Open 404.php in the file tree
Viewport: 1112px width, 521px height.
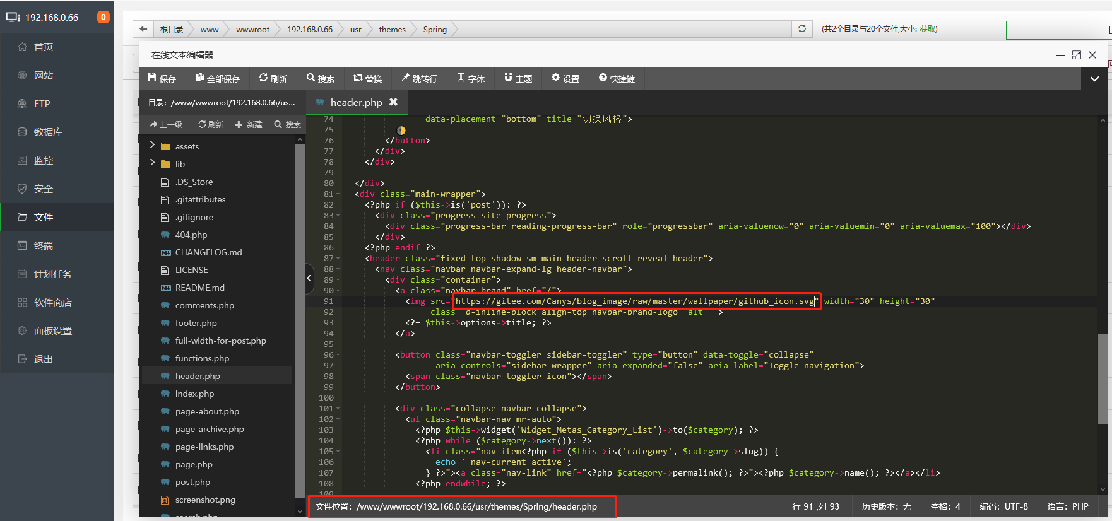click(x=191, y=235)
